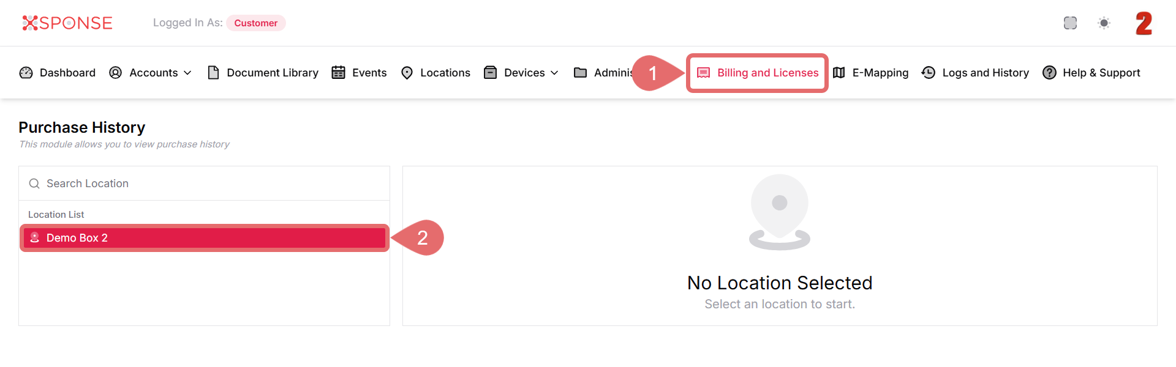Toggle fullscreen square icon in header
Image resolution: width=1176 pixels, height=367 pixels.
click(x=1070, y=23)
